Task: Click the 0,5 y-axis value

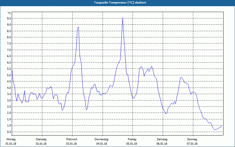Action: pyautogui.click(x=9, y=132)
